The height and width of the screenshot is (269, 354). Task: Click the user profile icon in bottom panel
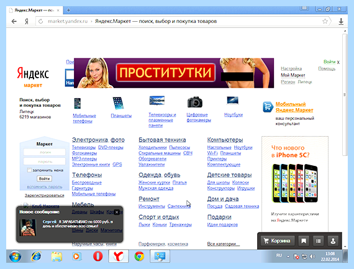click(x=333, y=241)
